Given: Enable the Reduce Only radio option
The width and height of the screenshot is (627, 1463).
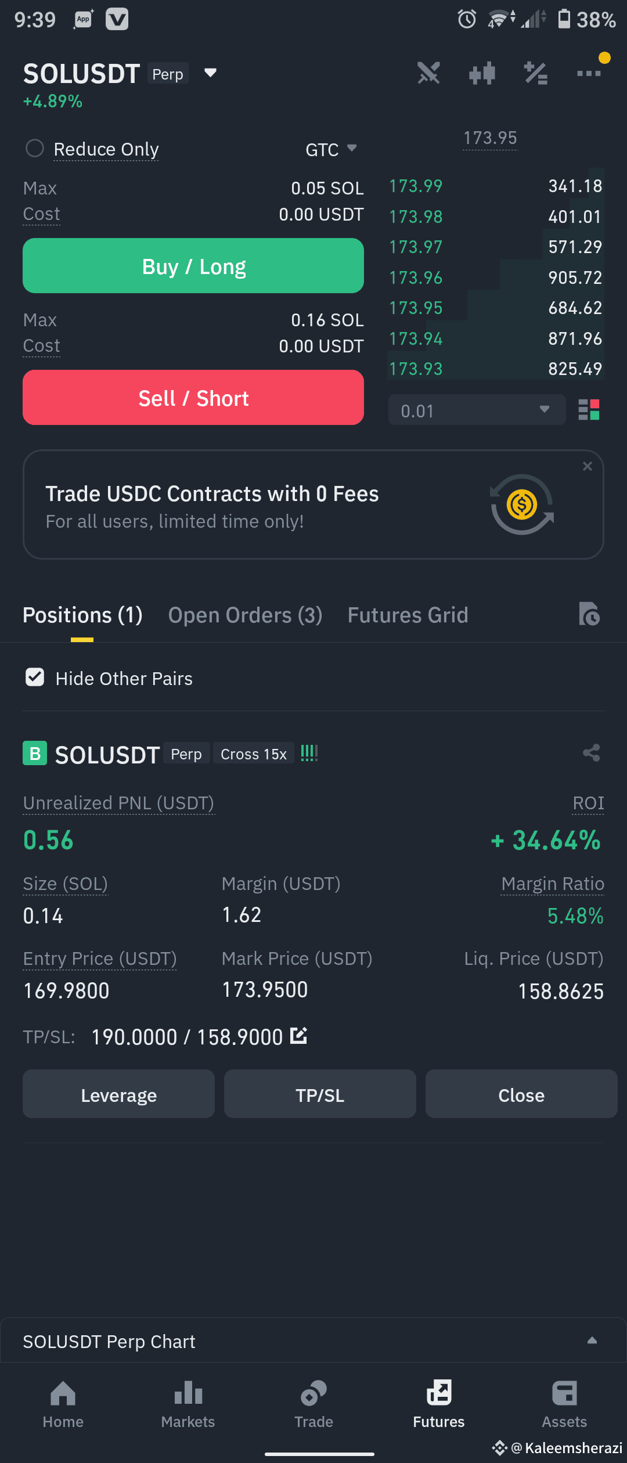Looking at the screenshot, I should coord(35,149).
